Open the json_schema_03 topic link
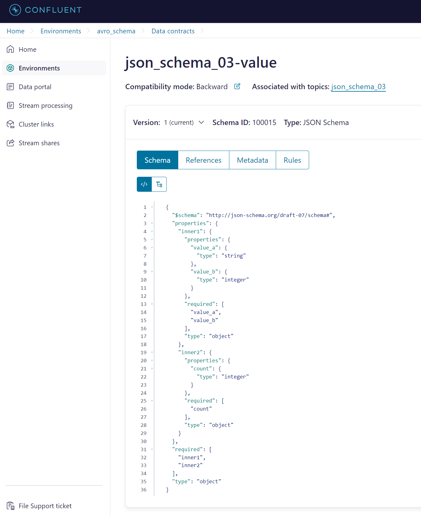 pyautogui.click(x=358, y=87)
